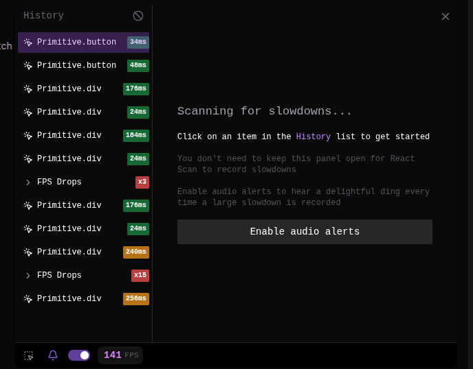Open the first Primitive.div 176ms entry
Viewport: 473px width, 369px height.
click(83, 88)
